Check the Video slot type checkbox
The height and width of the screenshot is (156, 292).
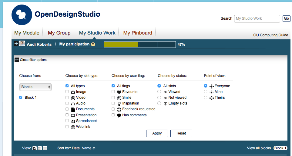[x=67, y=98]
